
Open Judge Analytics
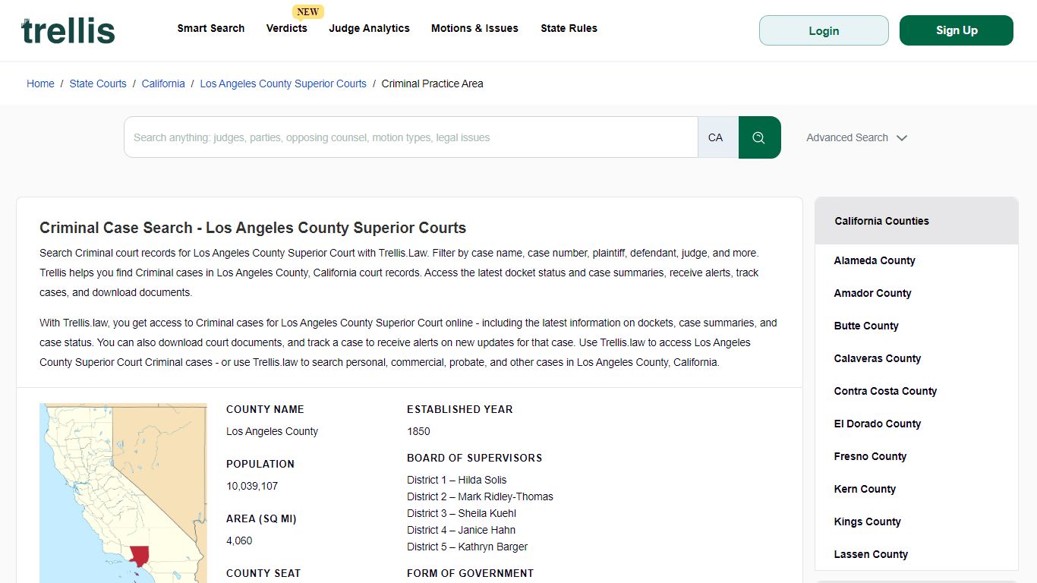coord(370,28)
